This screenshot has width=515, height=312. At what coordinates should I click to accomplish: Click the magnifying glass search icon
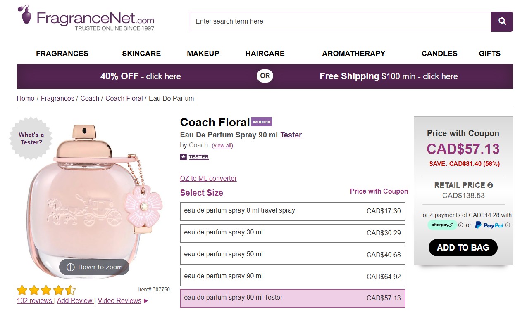coord(501,21)
